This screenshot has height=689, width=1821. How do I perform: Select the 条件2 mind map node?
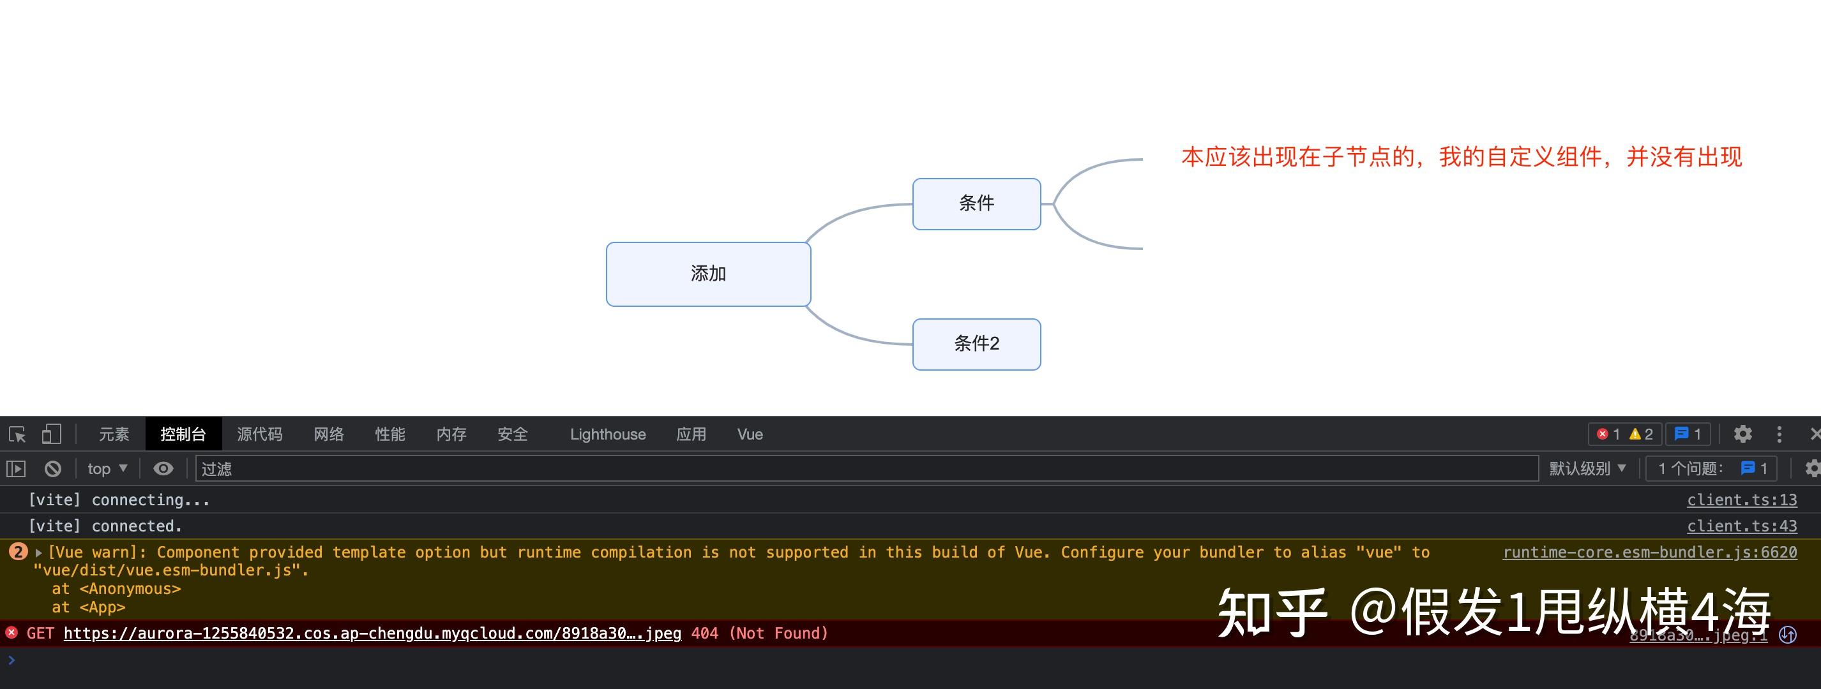coord(976,344)
